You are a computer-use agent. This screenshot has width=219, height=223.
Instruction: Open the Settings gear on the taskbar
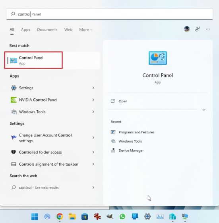[147, 217]
